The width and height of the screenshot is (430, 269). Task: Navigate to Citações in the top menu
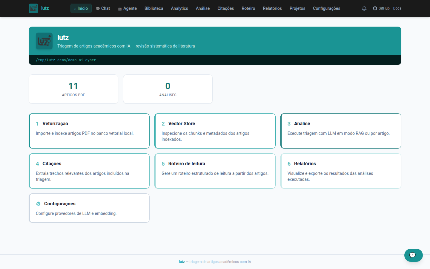(226, 8)
